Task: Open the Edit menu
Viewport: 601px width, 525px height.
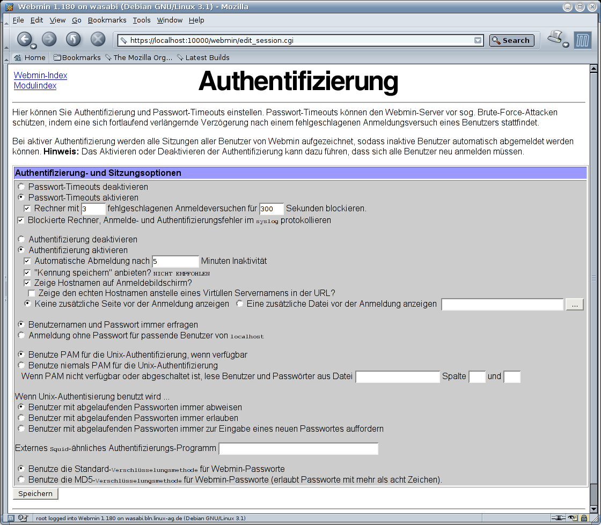Action: click(x=36, y=20)
